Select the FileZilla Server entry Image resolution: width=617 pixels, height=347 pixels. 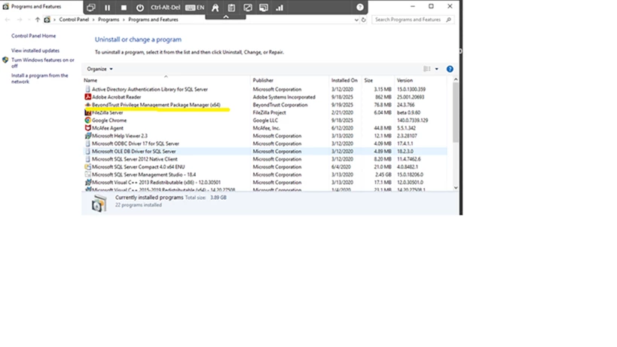coord(265,112)
